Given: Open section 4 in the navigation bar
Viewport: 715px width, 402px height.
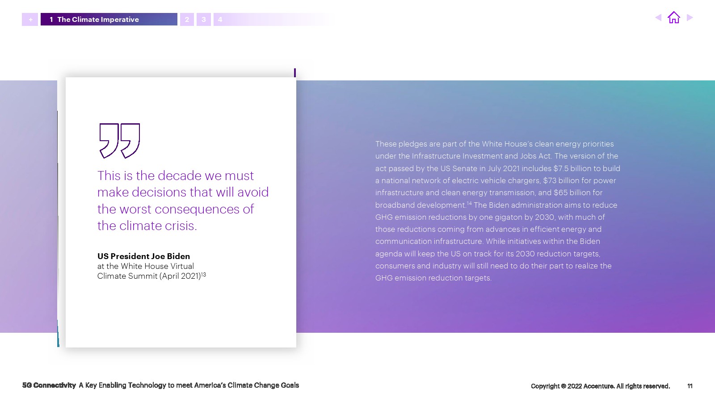Looking at the screenshot, I should coord(220,20).
